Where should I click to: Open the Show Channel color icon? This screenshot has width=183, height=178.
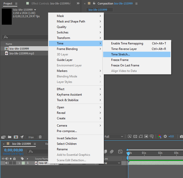(x=159, y=137)
